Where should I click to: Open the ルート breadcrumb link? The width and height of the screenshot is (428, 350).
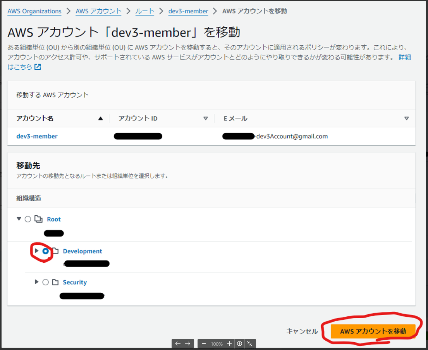[x=145, y=11]
